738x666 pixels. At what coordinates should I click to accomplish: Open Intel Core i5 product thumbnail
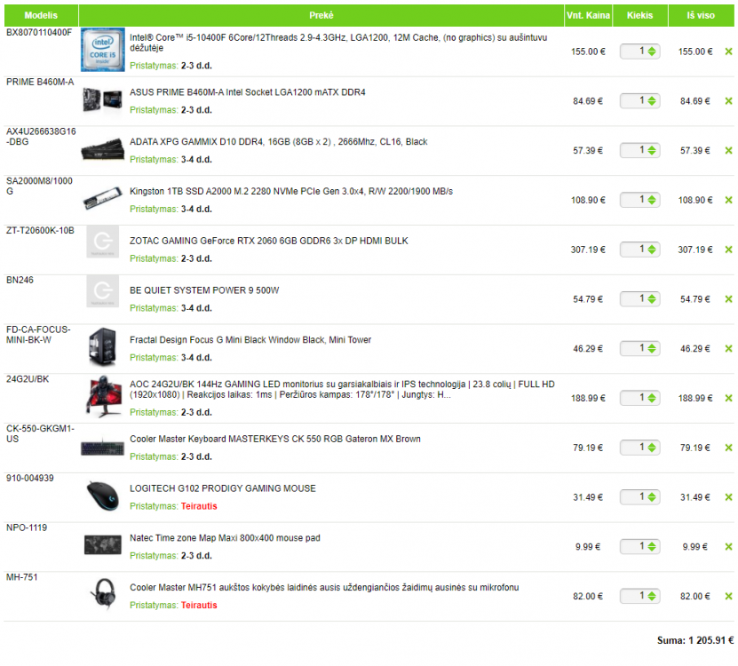(x=103, y=50)
